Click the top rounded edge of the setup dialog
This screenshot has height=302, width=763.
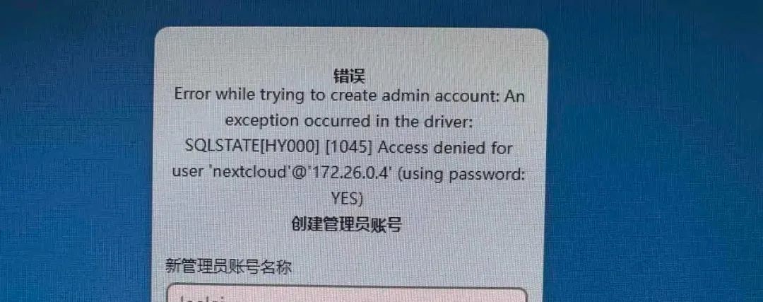tap(351, 30)
